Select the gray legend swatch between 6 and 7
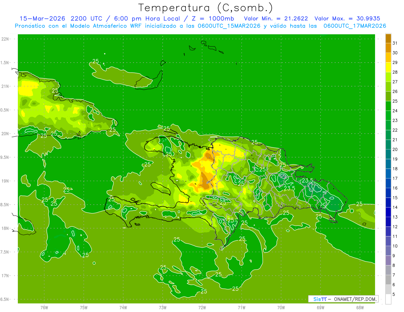This screenshot has width=404, height=312. [388, 280]
